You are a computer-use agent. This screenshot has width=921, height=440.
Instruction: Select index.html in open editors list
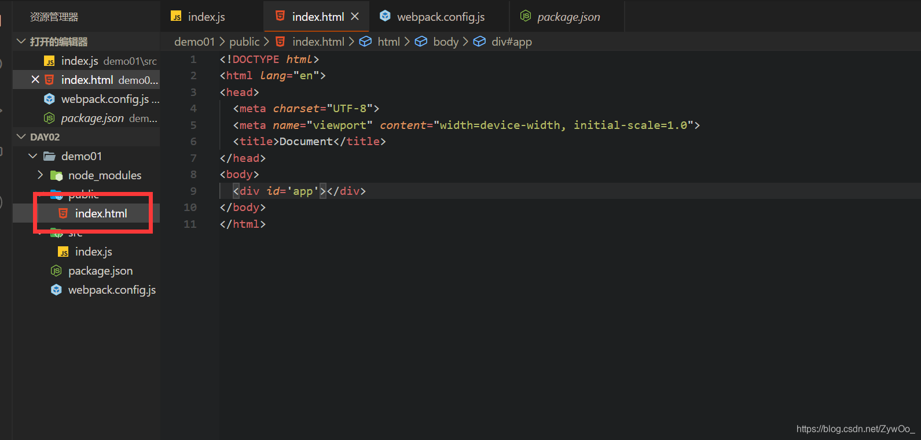click(x=86, y=80)
